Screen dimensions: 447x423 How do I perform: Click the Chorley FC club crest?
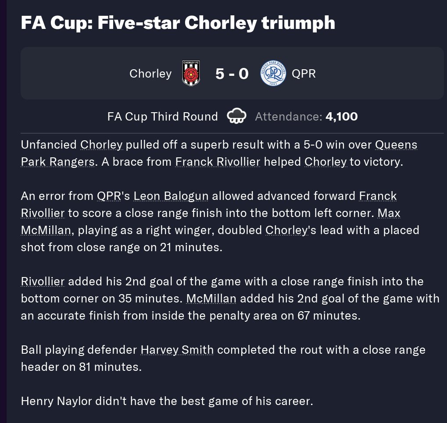coord(191,74)
